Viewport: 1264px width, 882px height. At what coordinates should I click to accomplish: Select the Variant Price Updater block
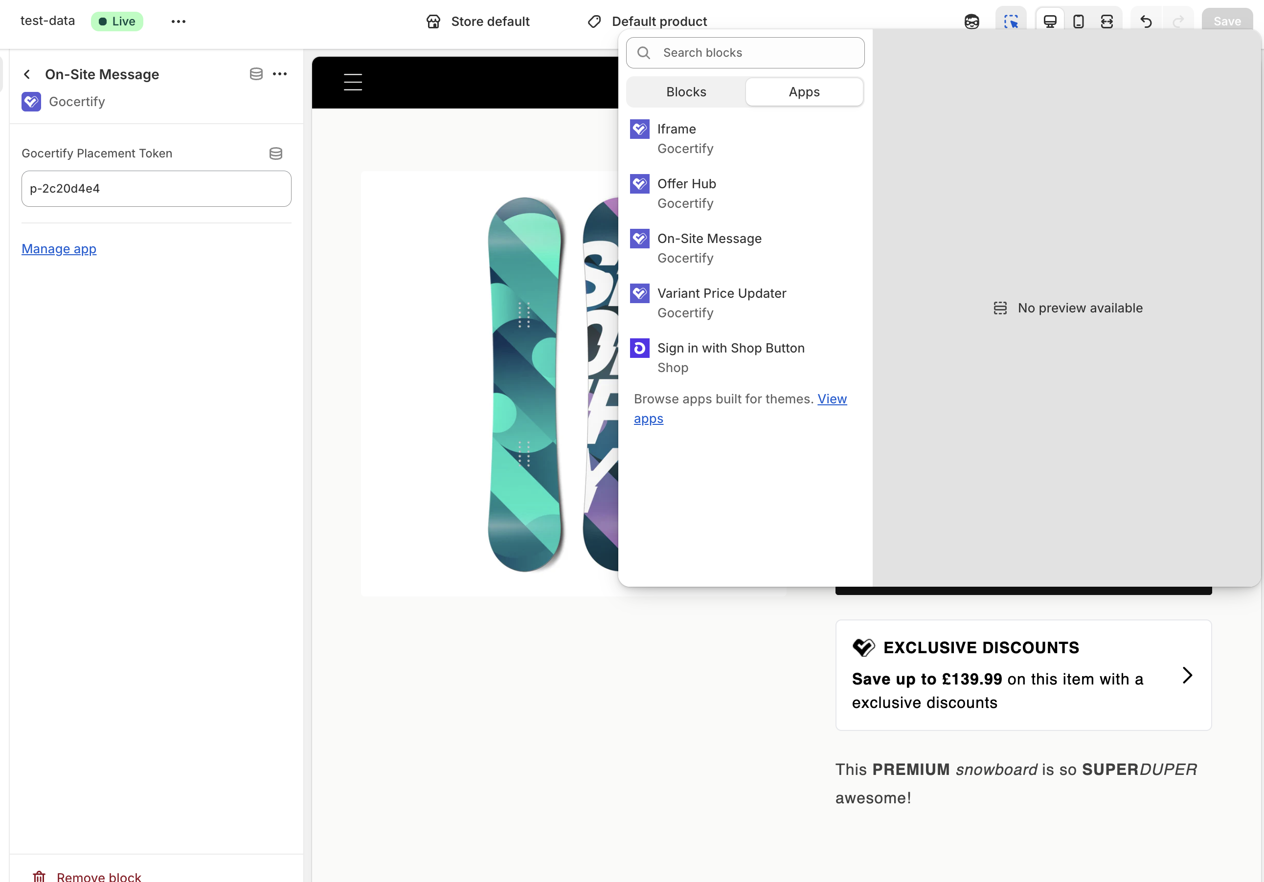[x=722, y=302]
